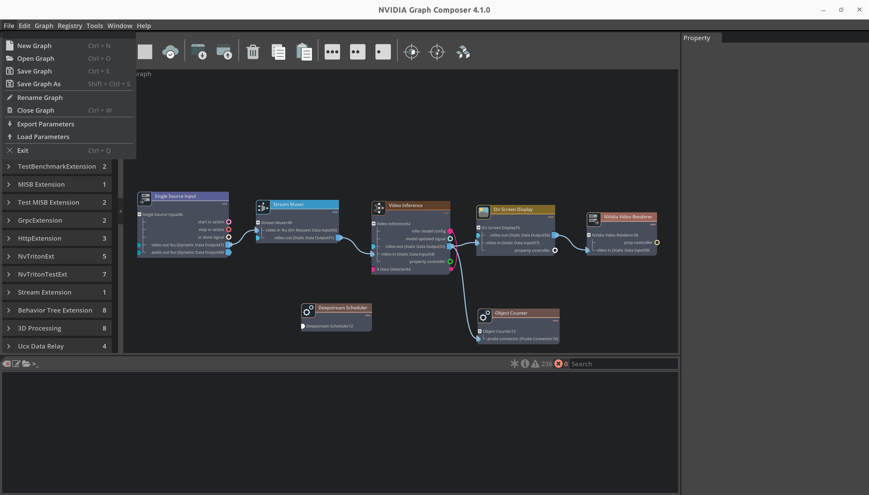The image size is (869, 495).
Task: Click the Video Inference node icon
Action: point(379,208)
